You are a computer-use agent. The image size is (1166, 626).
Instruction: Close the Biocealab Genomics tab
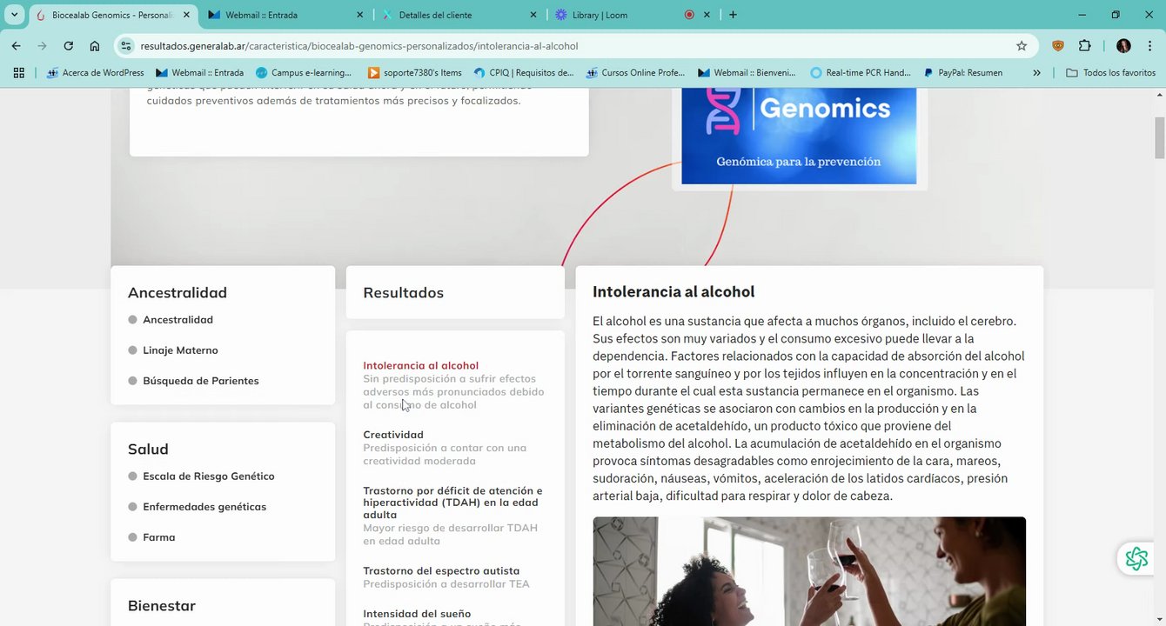point(186,15)
